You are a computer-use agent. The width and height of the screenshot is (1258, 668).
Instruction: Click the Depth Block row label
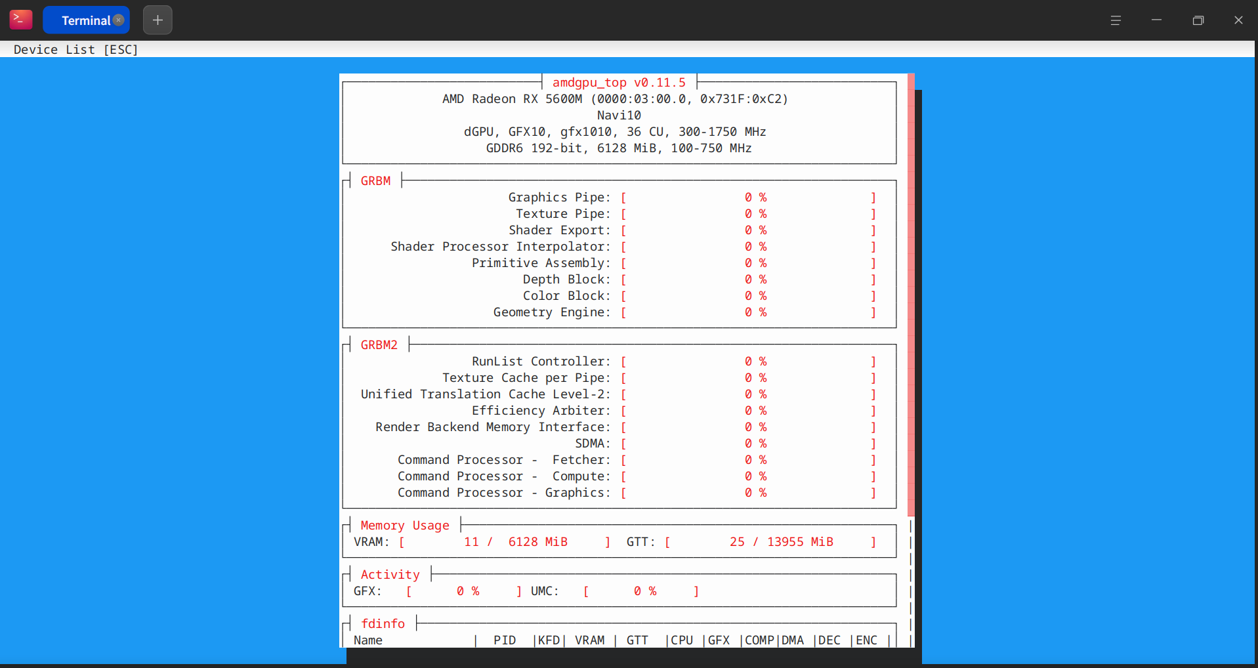[x=567, y=279]
